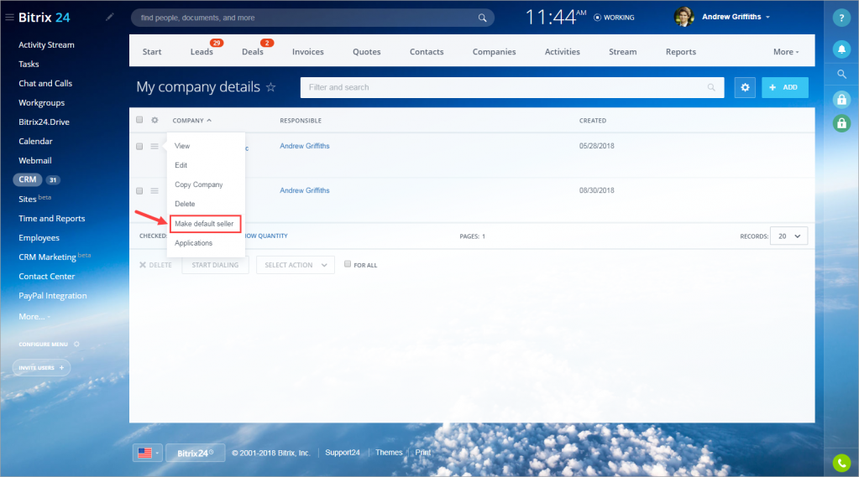Toggle the hamburger menu next to Bitrix 24
Viewport: 859px width, 477px height.
9,18
